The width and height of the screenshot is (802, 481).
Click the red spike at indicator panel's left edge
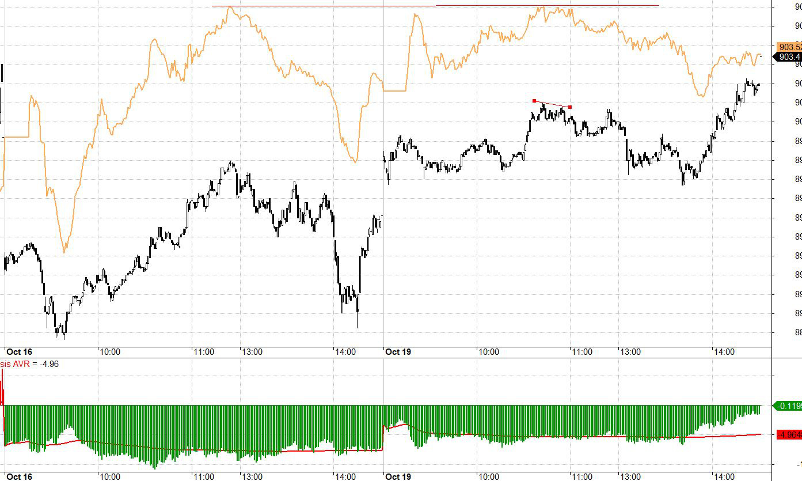[2, 387]
